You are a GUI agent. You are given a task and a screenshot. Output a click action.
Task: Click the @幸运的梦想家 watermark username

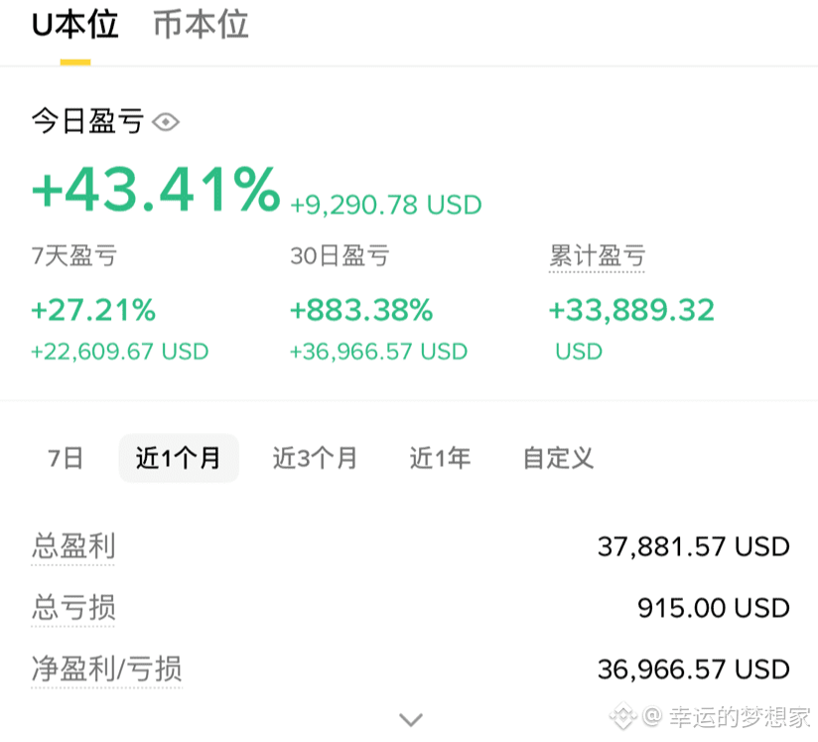click(727, 716)
